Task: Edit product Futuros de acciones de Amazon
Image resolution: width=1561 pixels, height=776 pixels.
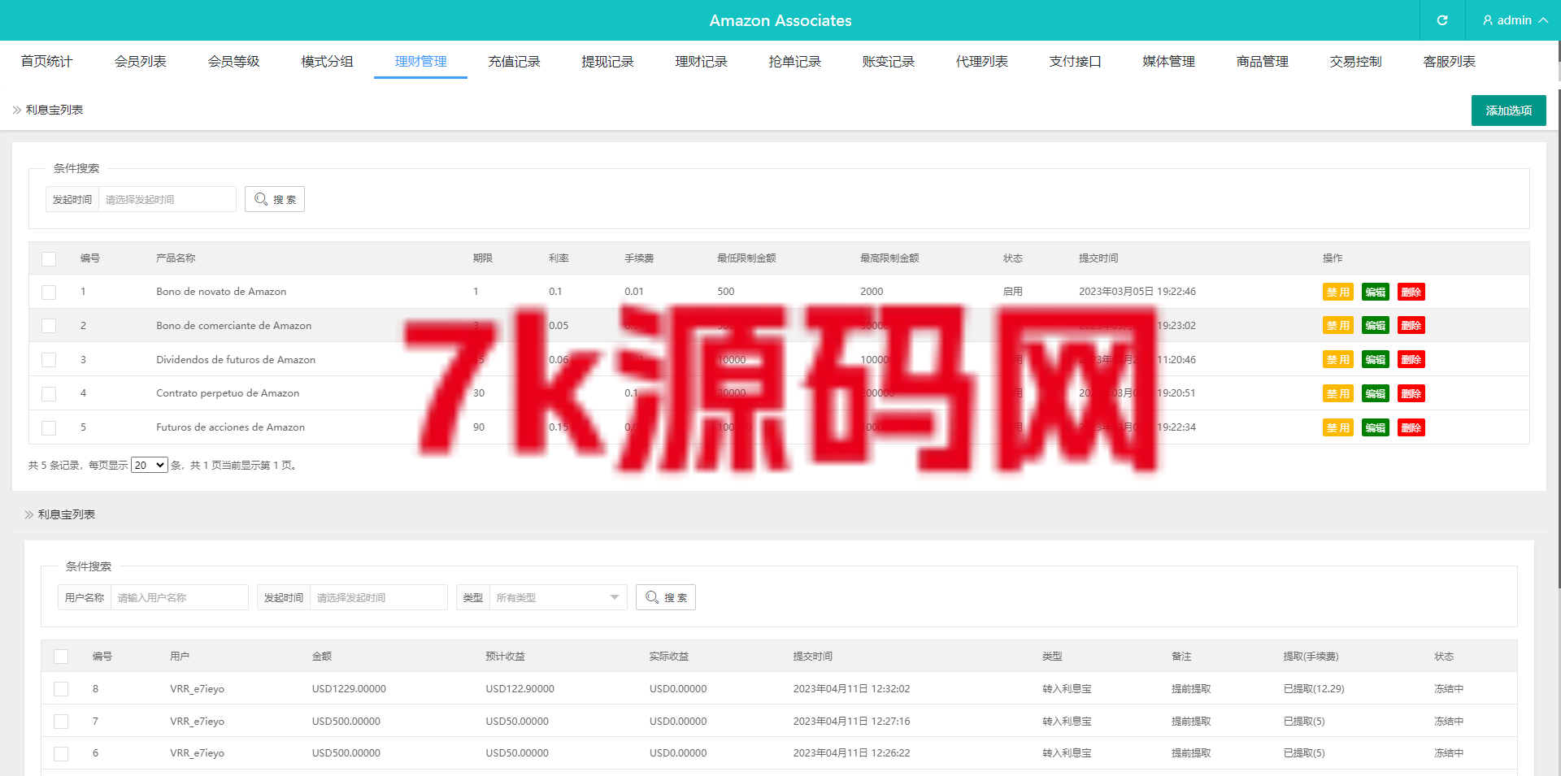Action: click(x=1376, y=427)
